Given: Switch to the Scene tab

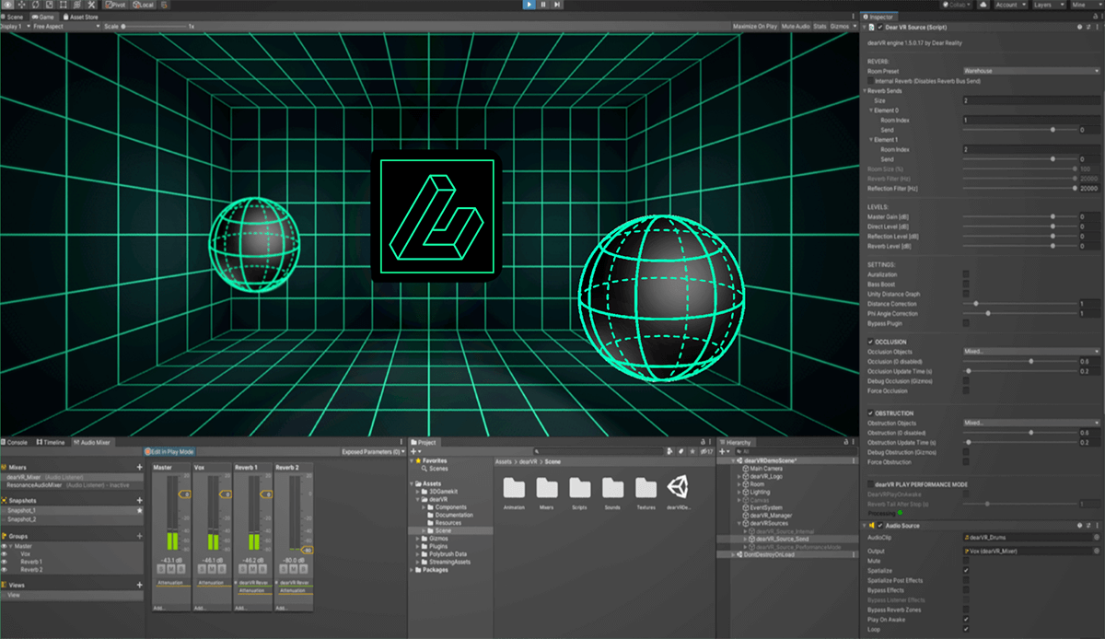Looking at the screenshot, I should point(14,17).
